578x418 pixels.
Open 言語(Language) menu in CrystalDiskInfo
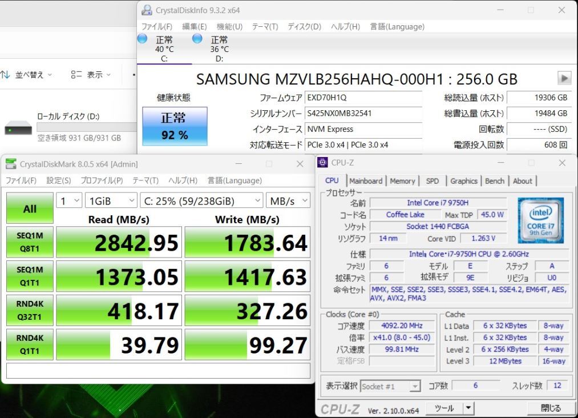click(x=397, y=27)
